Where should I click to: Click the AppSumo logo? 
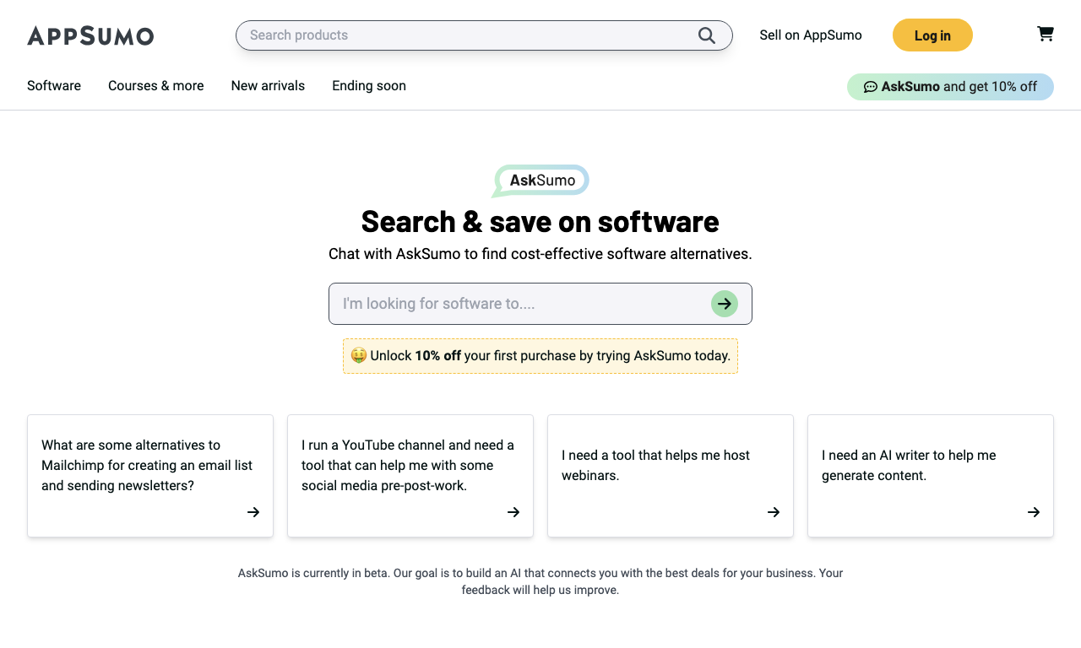tap(90, 35)
